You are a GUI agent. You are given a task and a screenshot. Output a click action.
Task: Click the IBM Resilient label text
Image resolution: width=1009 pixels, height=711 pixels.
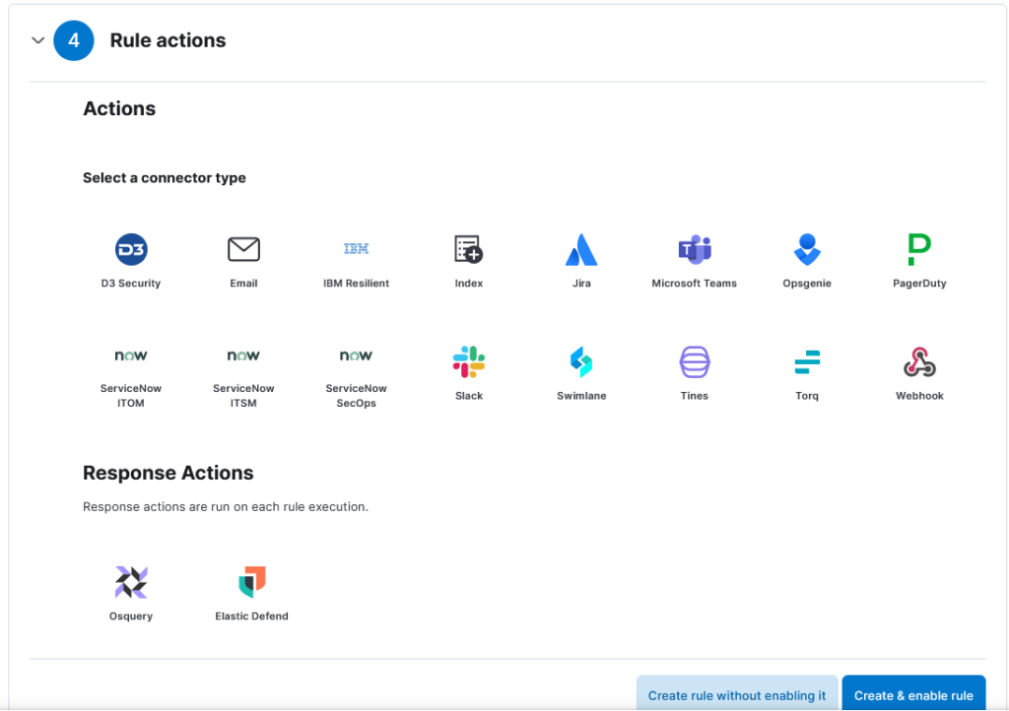tap(357, 284)
